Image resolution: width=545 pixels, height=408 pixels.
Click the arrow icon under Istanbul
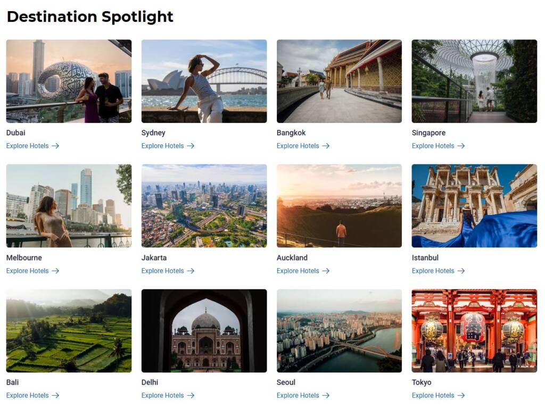coord(461,271)
